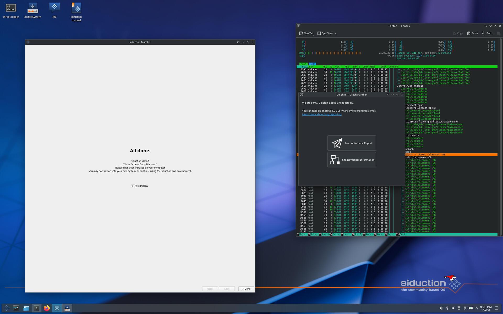This screenshot has height=314, width=503.
Task: Open the removable devices tray icon
Action: point(459,308)
